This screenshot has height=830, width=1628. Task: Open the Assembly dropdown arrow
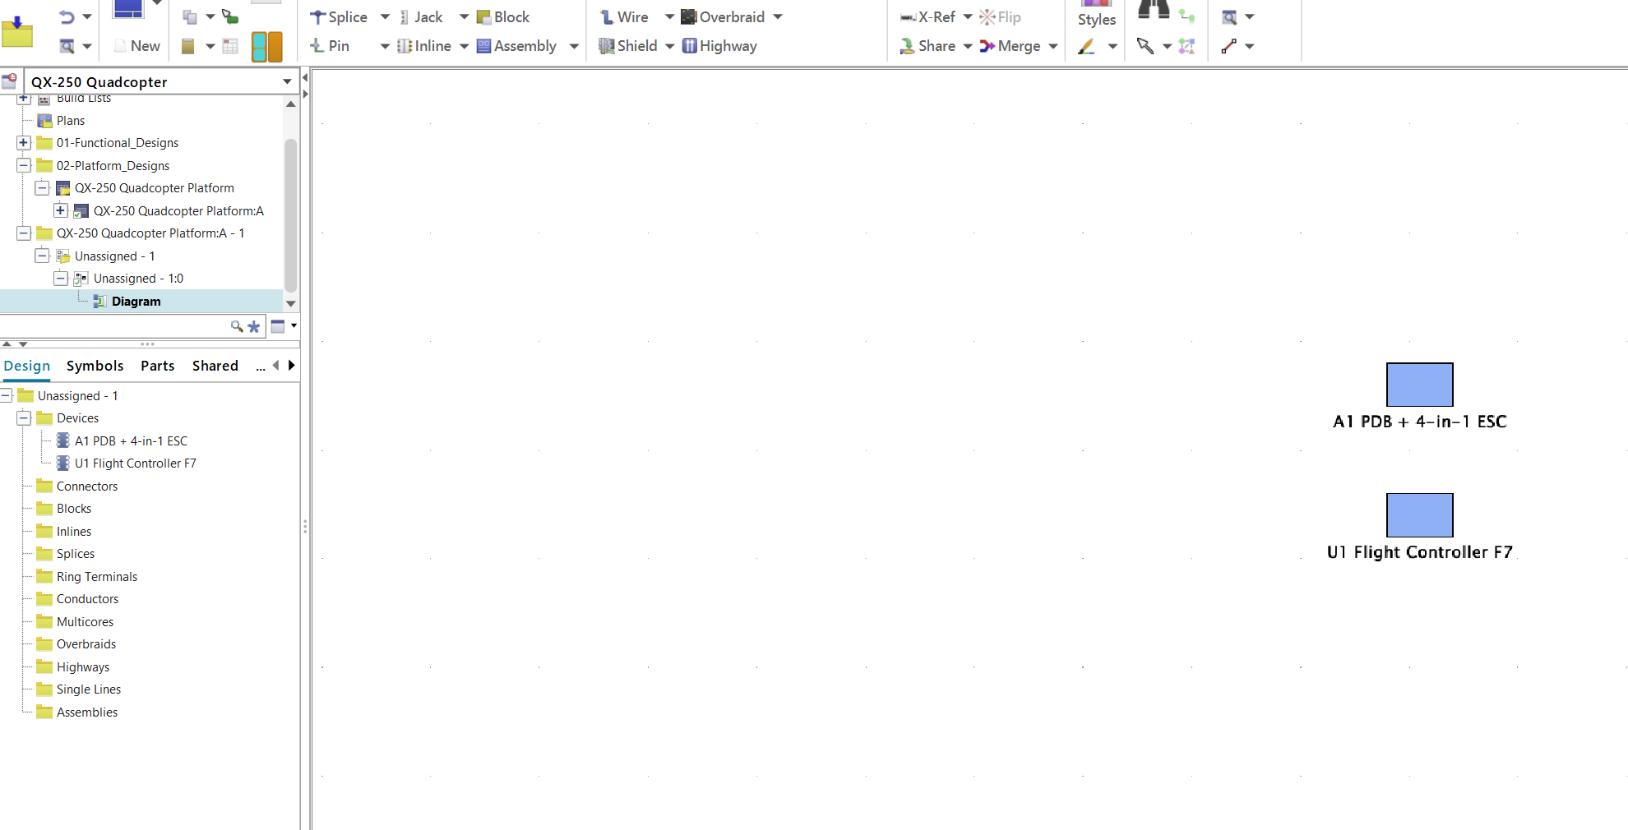(574, 46)
